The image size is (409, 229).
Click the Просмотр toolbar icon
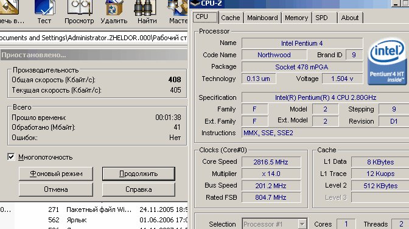click(79, 12)
